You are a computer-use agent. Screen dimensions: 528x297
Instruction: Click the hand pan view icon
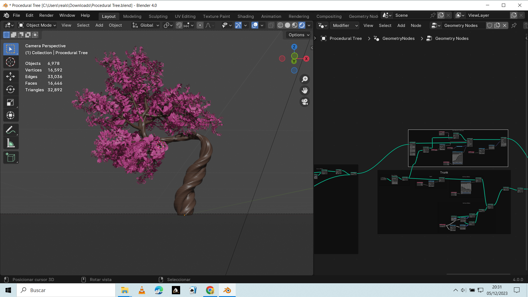tap(305, 90)
